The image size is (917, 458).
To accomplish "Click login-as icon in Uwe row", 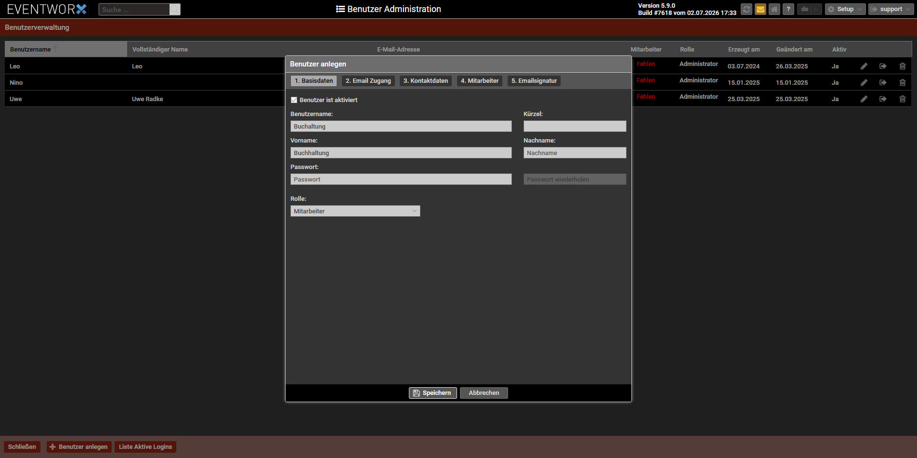I will pos(883,99).
